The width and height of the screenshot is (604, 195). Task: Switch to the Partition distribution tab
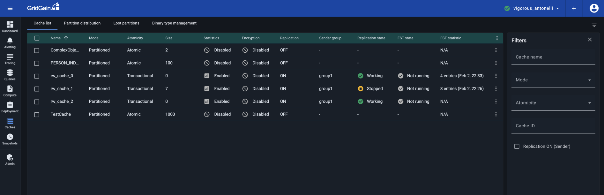(x=82, y=23)
